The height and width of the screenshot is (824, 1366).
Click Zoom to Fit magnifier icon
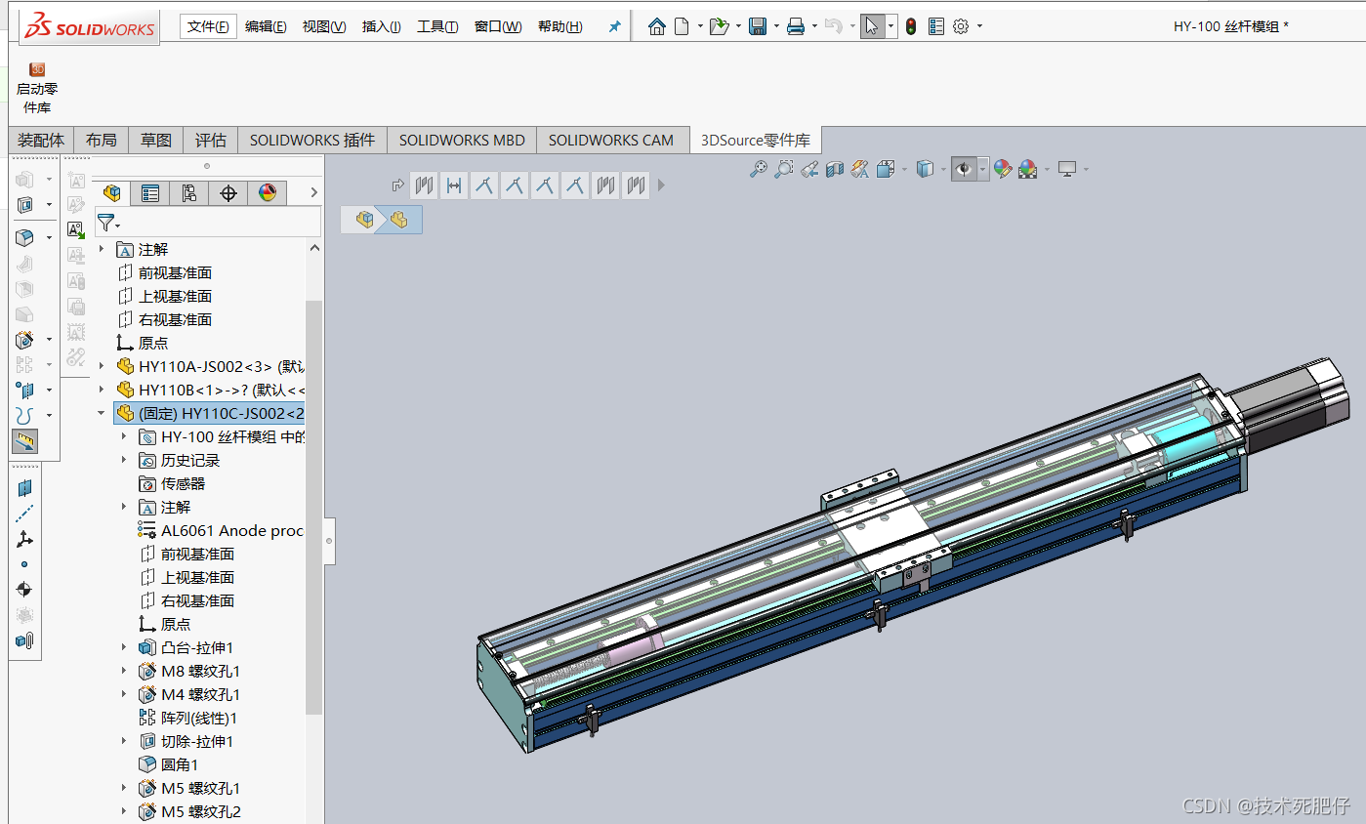coord(758,169)
